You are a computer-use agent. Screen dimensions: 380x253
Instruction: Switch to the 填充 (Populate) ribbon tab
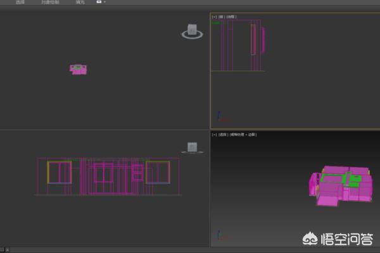pos(80,3)
